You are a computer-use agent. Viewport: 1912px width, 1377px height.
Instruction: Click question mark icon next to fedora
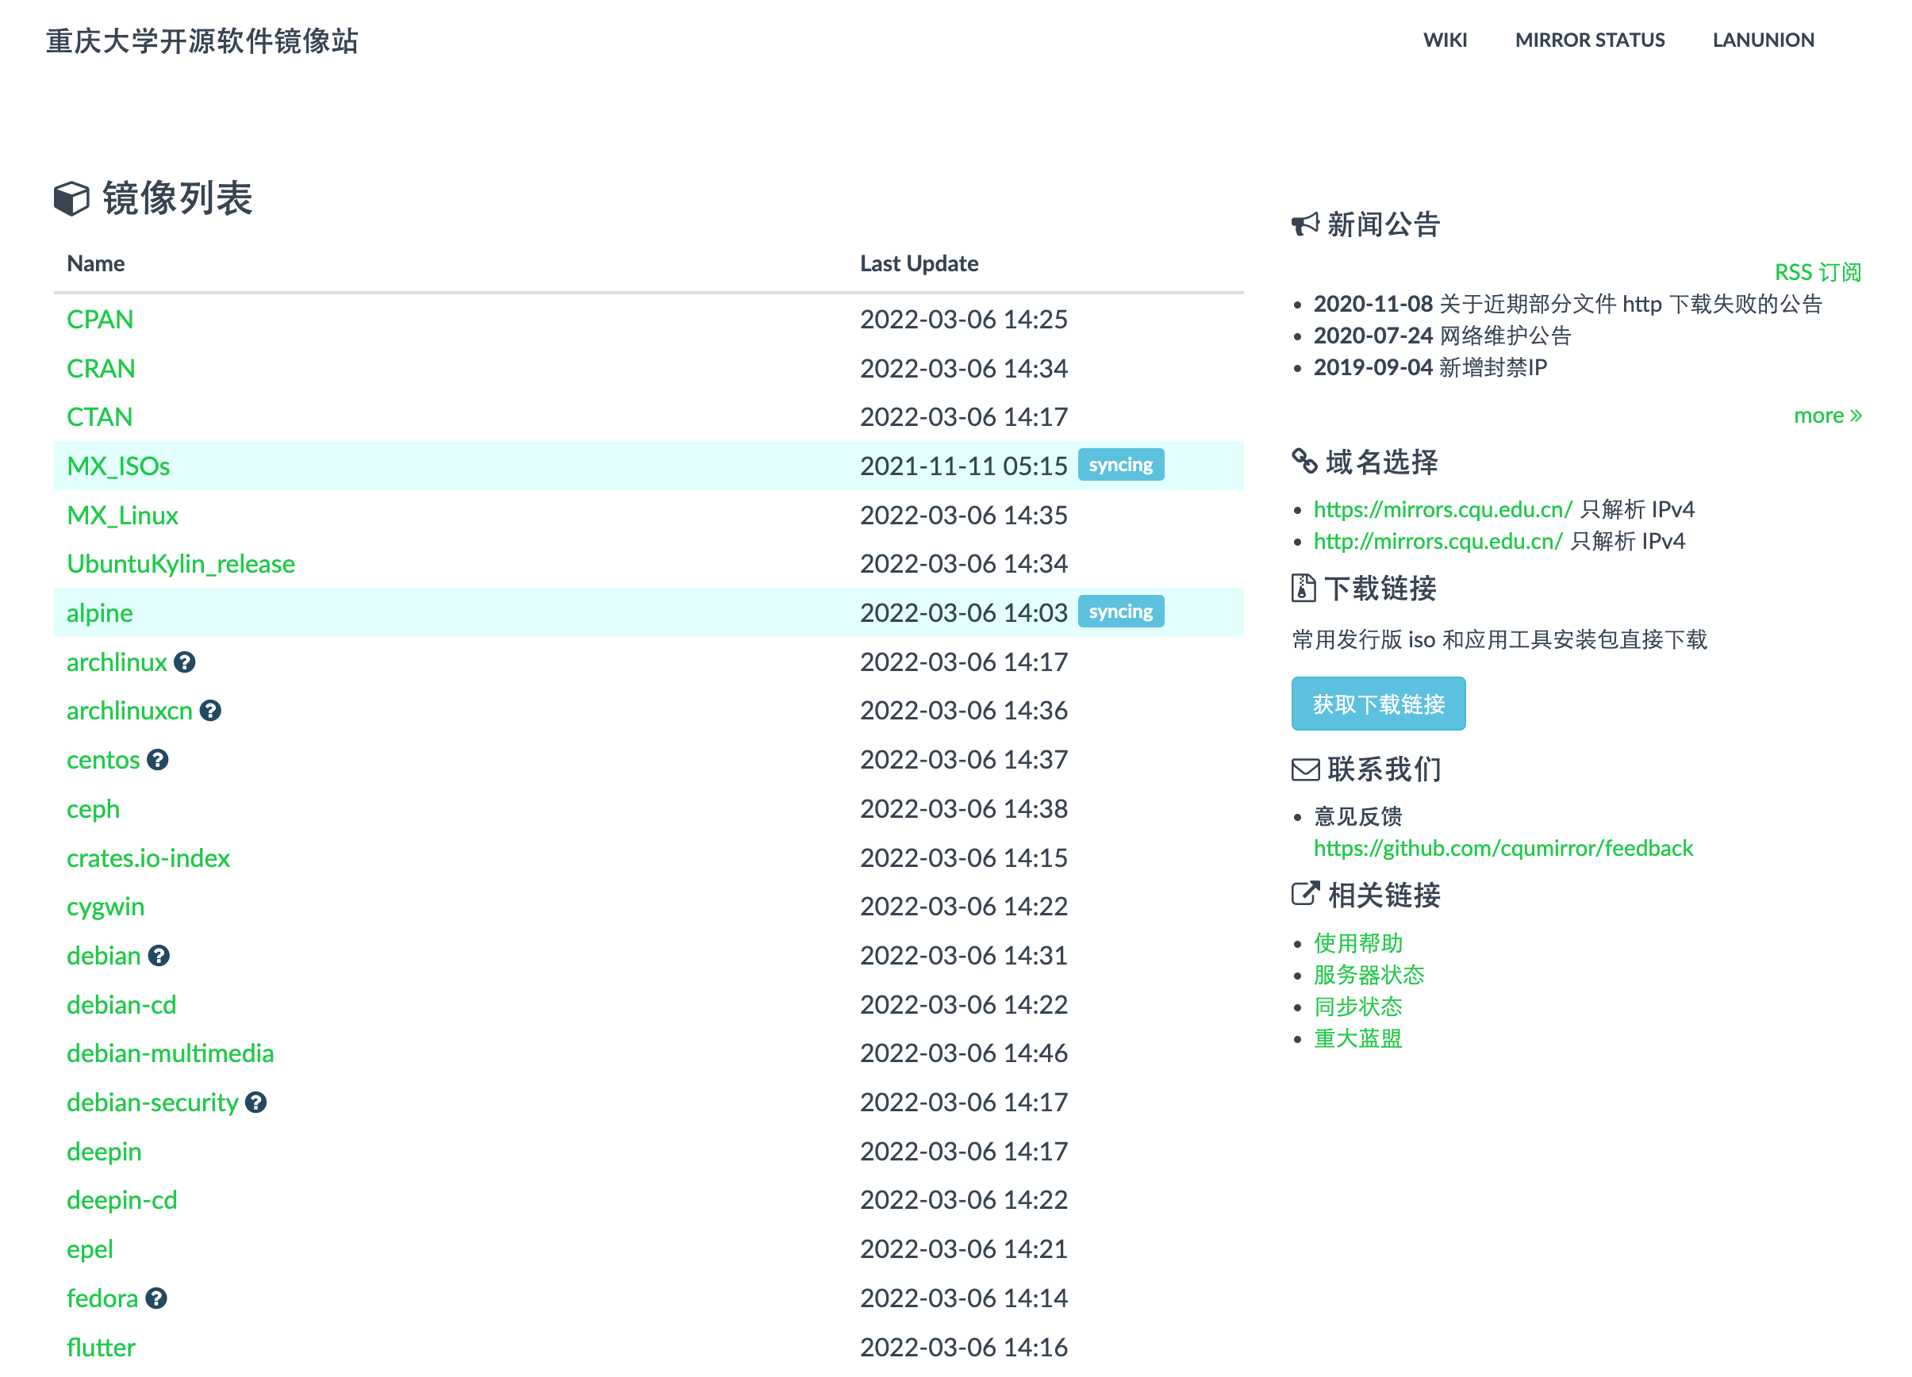tap(156, 1298)
